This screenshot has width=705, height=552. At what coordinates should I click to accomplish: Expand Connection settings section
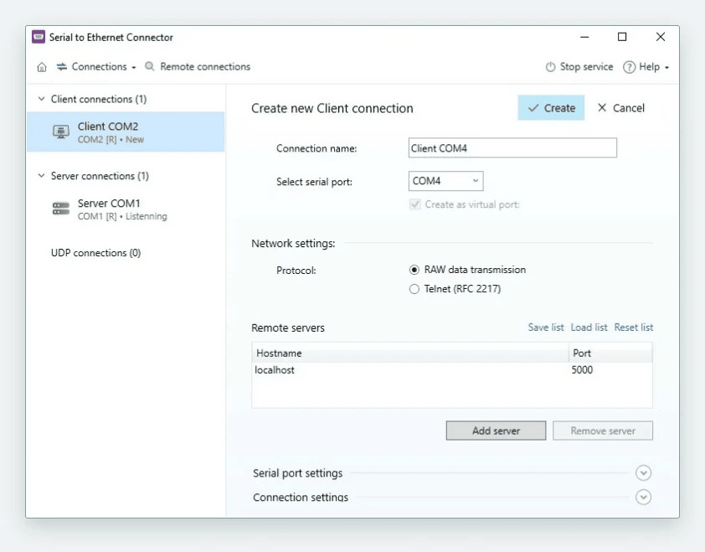643,498
